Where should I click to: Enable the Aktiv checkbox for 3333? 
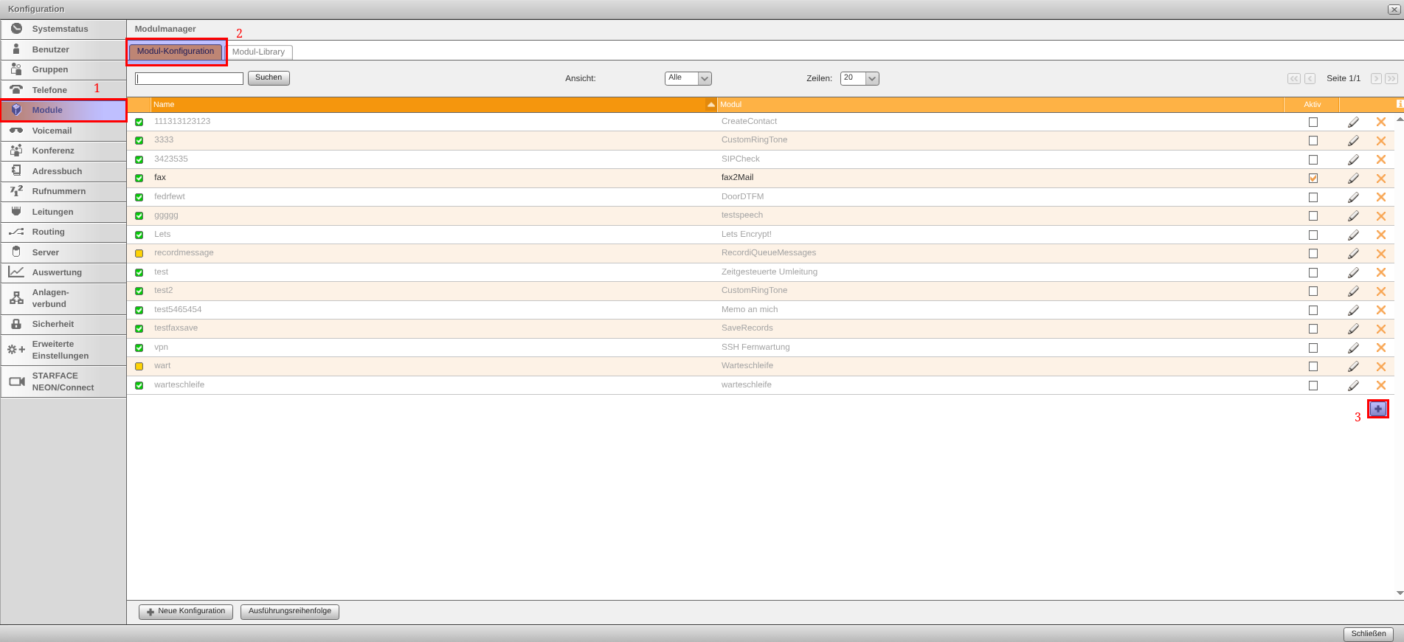tap(1313, 141)
